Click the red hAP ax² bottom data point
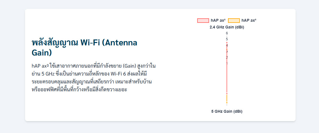The height and width of the screenshot is (133, 319). click(227, 94)
